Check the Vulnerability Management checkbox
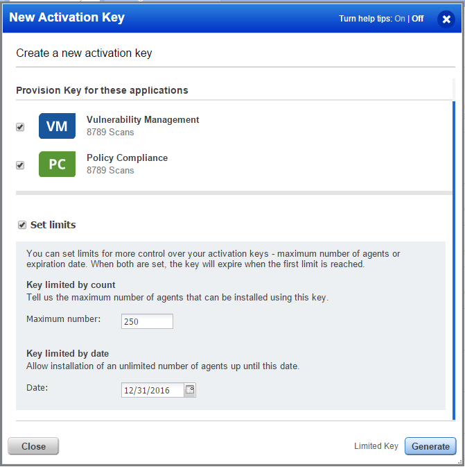465x467 pixels. (20, 127)
